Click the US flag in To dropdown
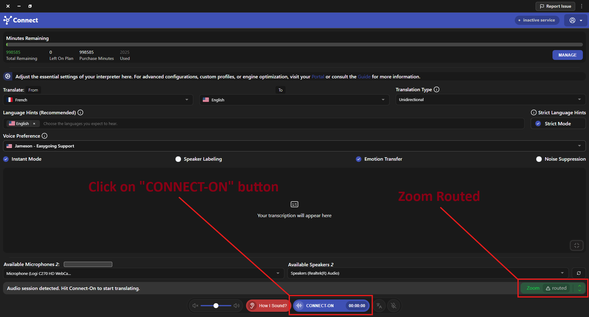The width and height of the screenshot is (589, 317). pos(206,100)
